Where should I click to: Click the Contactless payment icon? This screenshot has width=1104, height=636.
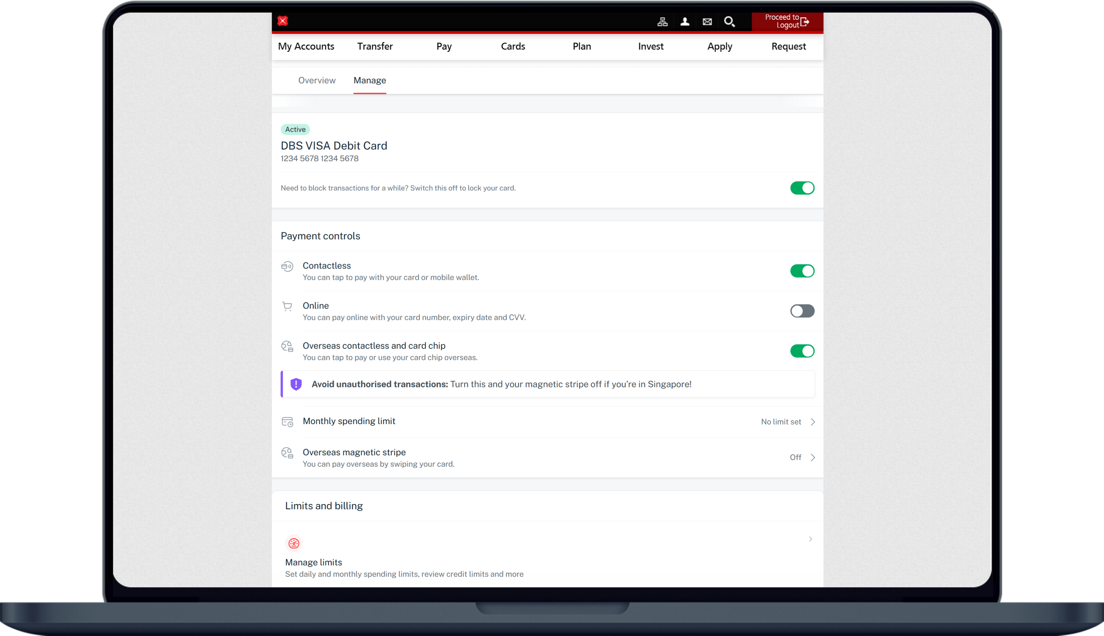click(x=287, y=266)
